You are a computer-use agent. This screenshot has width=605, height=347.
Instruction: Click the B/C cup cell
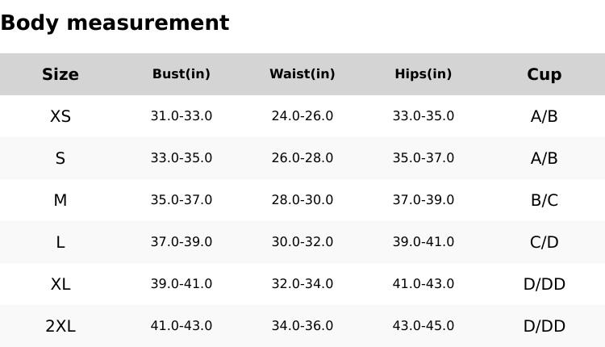544,200
